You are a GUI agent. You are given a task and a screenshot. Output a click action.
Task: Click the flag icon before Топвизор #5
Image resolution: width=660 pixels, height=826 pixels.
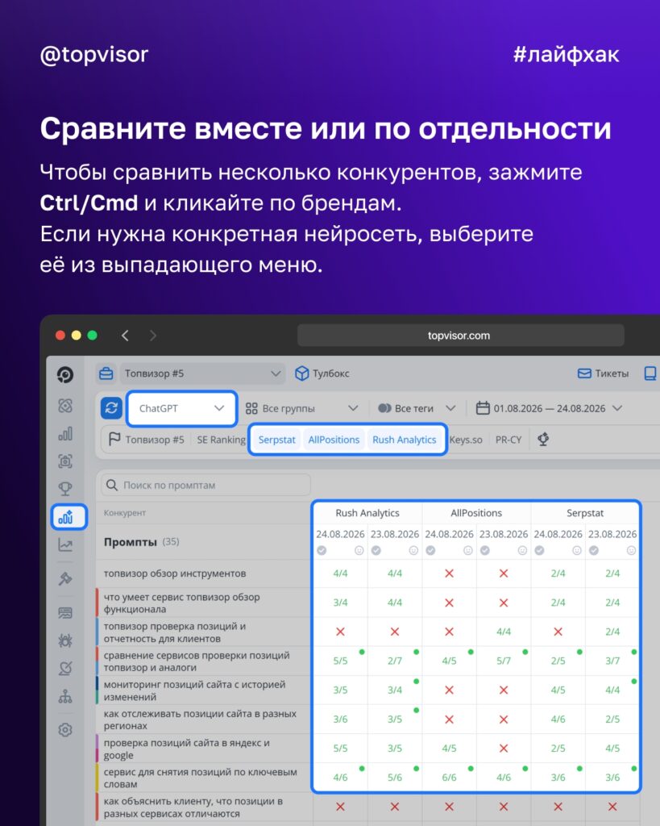click(114, 440)
